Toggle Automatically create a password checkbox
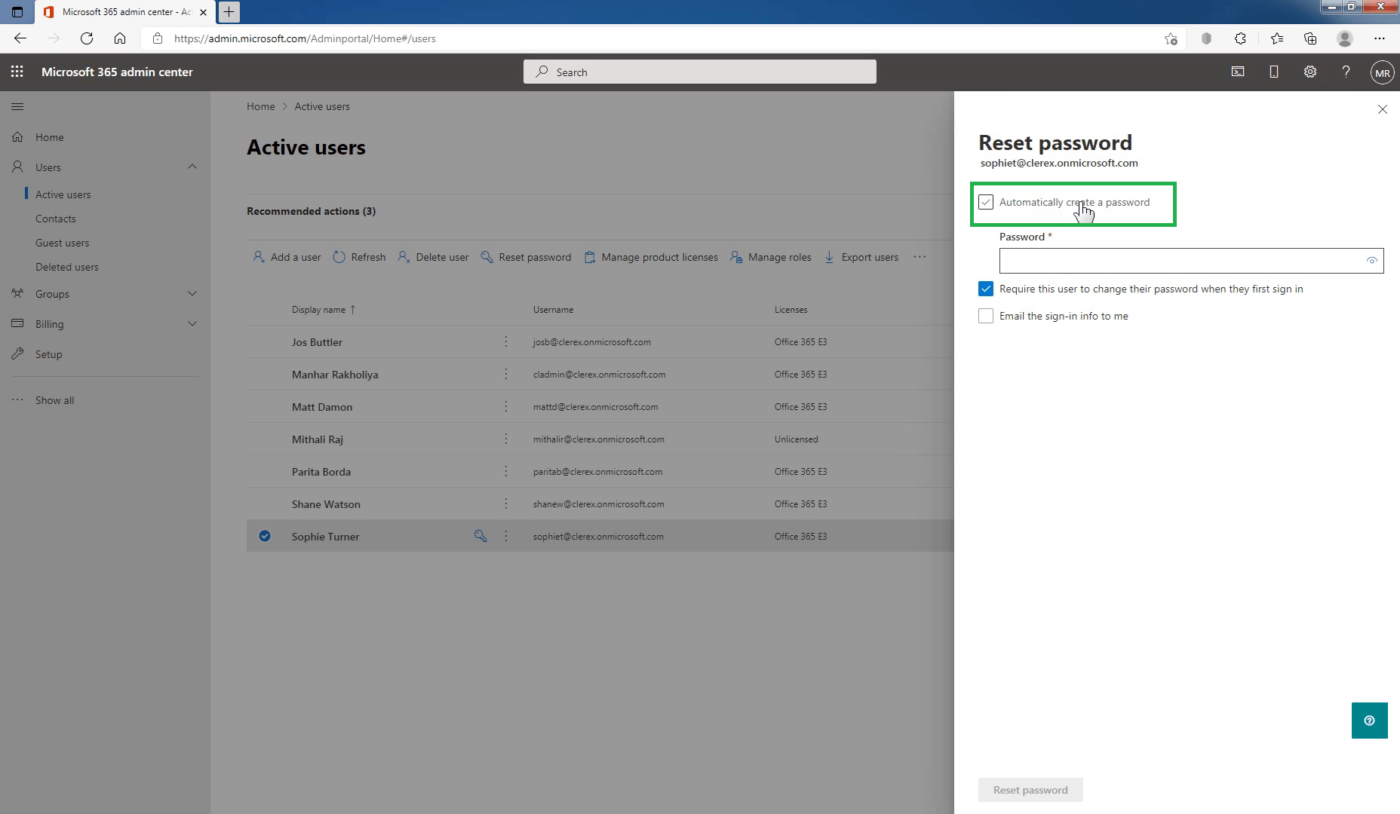1400x814 pixels. click(986, 202)
